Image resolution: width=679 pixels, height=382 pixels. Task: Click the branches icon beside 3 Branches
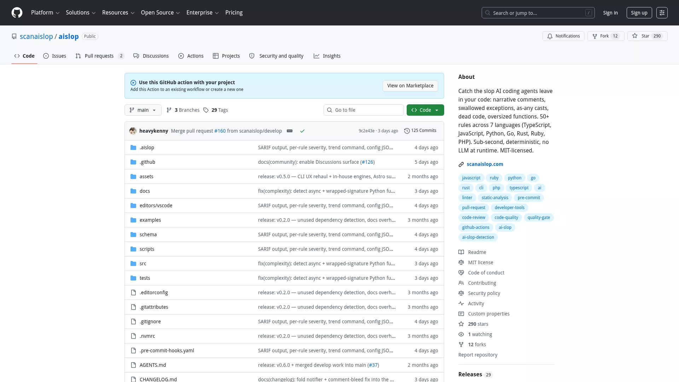(169, 110)
